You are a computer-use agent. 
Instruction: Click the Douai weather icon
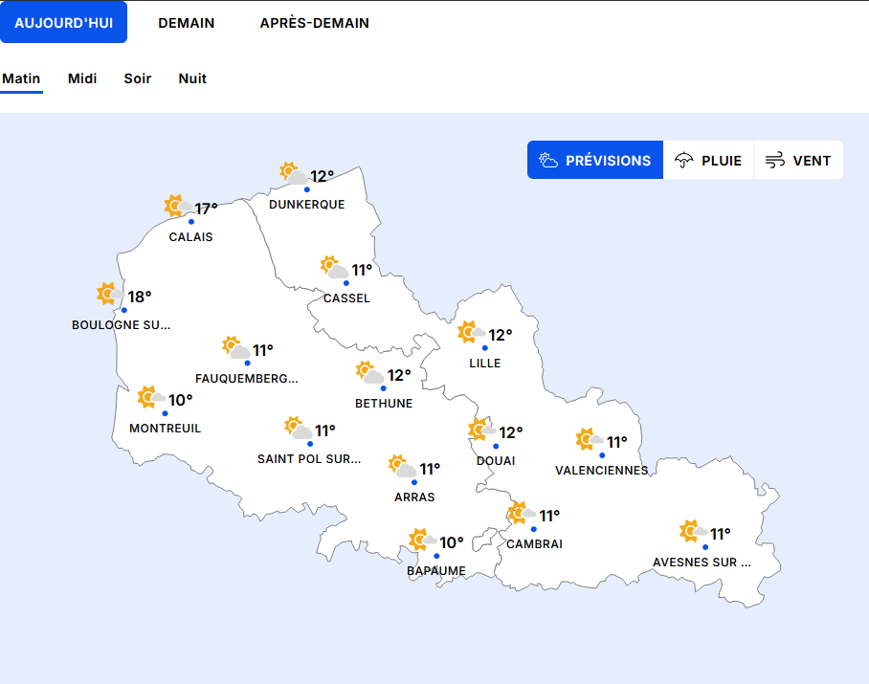click(x=482, y=430)
